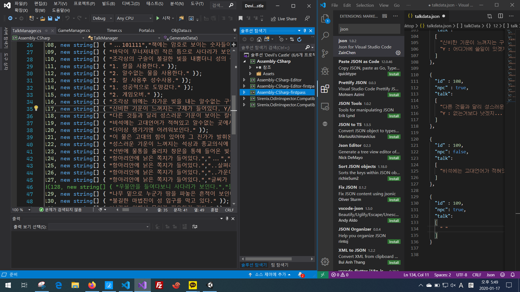Viewport: 520px width, 292px height.
Task: Open the Explorer view in VS Code activity bar
Action: click(x=325, y=19)
